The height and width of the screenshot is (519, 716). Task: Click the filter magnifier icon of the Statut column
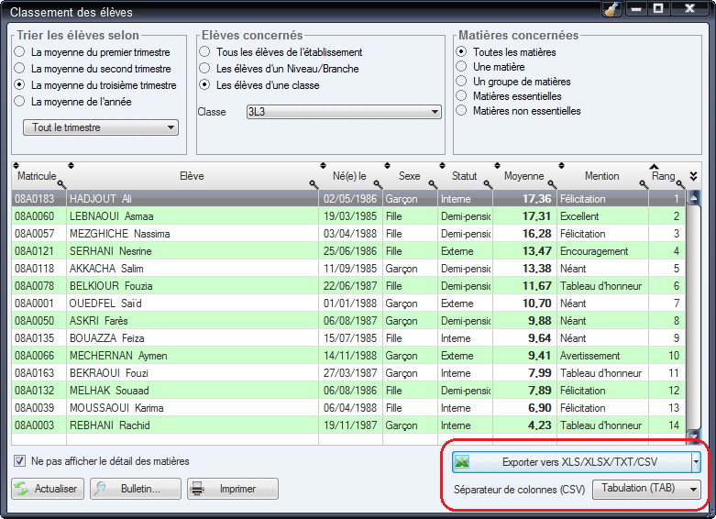tap(488, 184)
